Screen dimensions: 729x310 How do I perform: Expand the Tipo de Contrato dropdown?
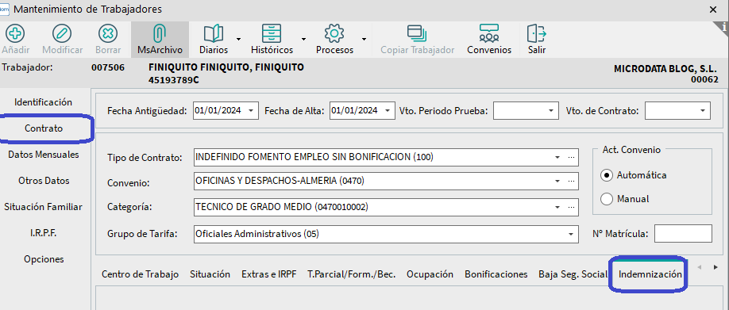tap(557, 157)
